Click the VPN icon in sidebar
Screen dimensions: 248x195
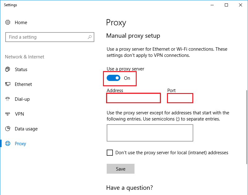[x=8, y=114]
